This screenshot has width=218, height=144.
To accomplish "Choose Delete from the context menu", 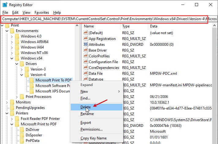I will tap(96, 107).
